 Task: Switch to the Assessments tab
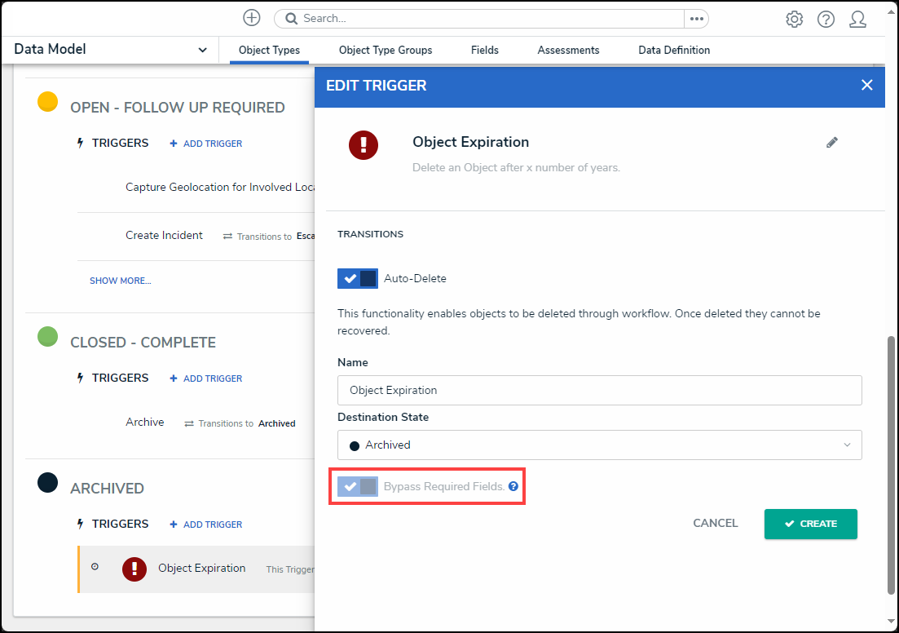click(568, 50)
